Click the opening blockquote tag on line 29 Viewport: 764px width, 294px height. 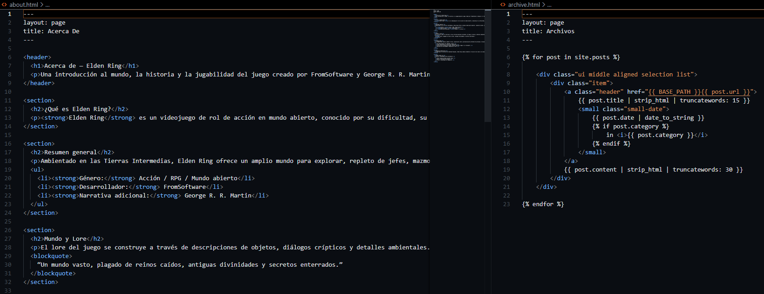click(52, 256)
